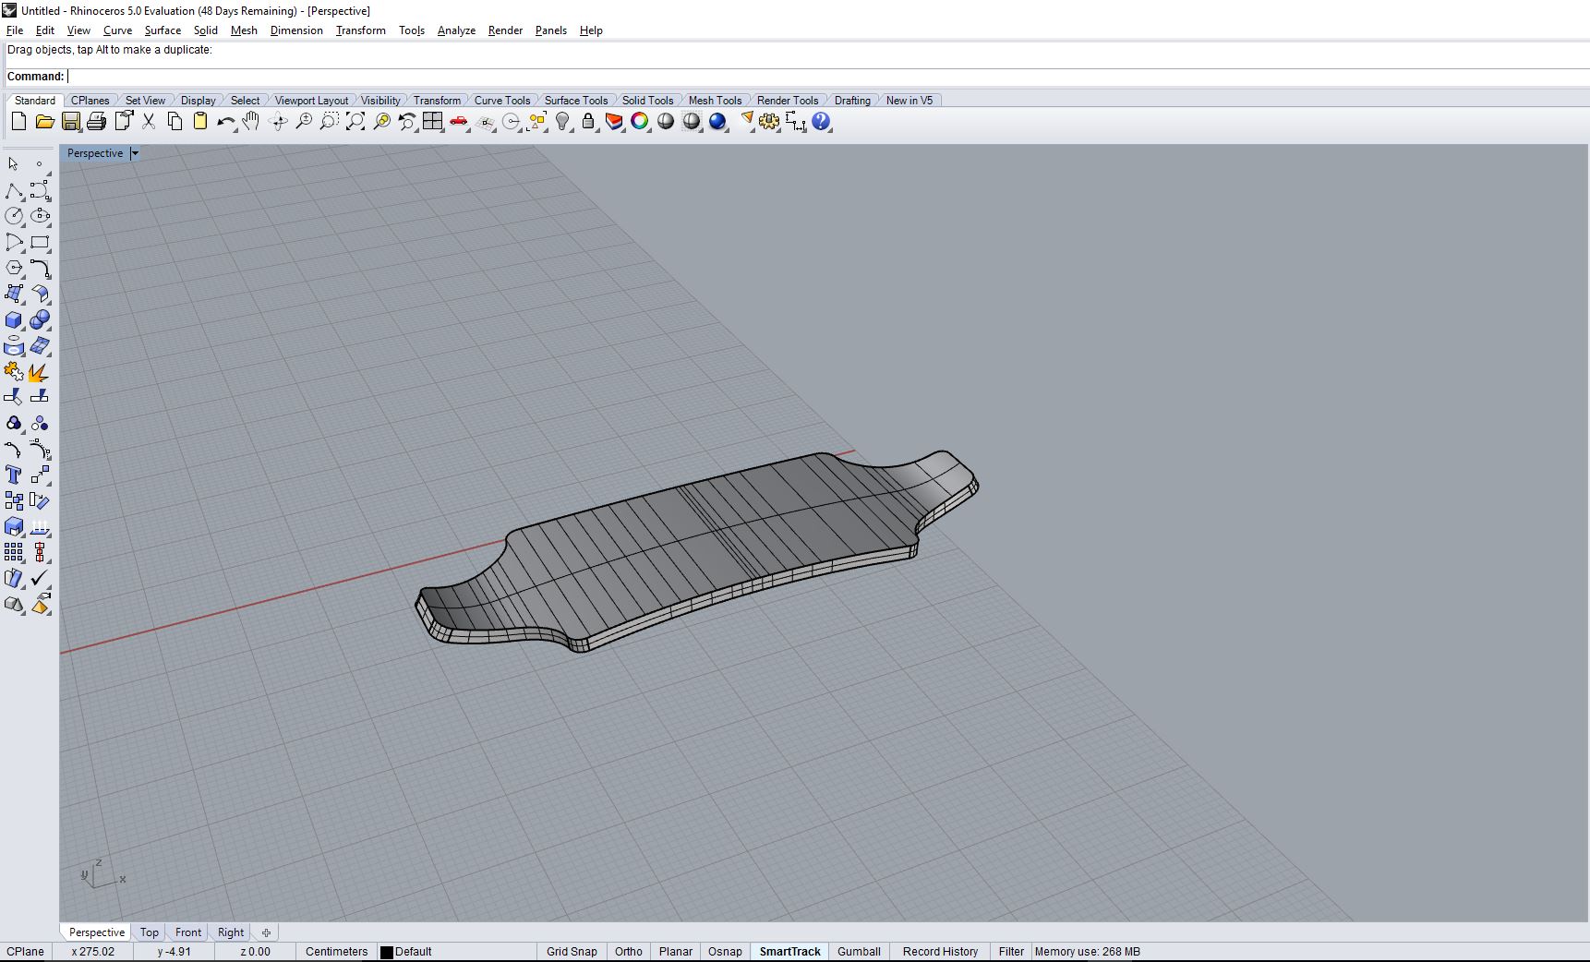Click the Perspective viewport title label
The width and height of the screenshot is (1590, 962).
[95, 153]
